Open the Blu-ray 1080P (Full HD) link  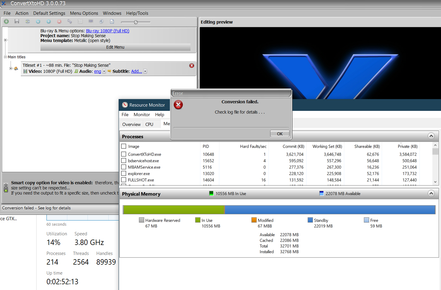(x=107, y=31)
